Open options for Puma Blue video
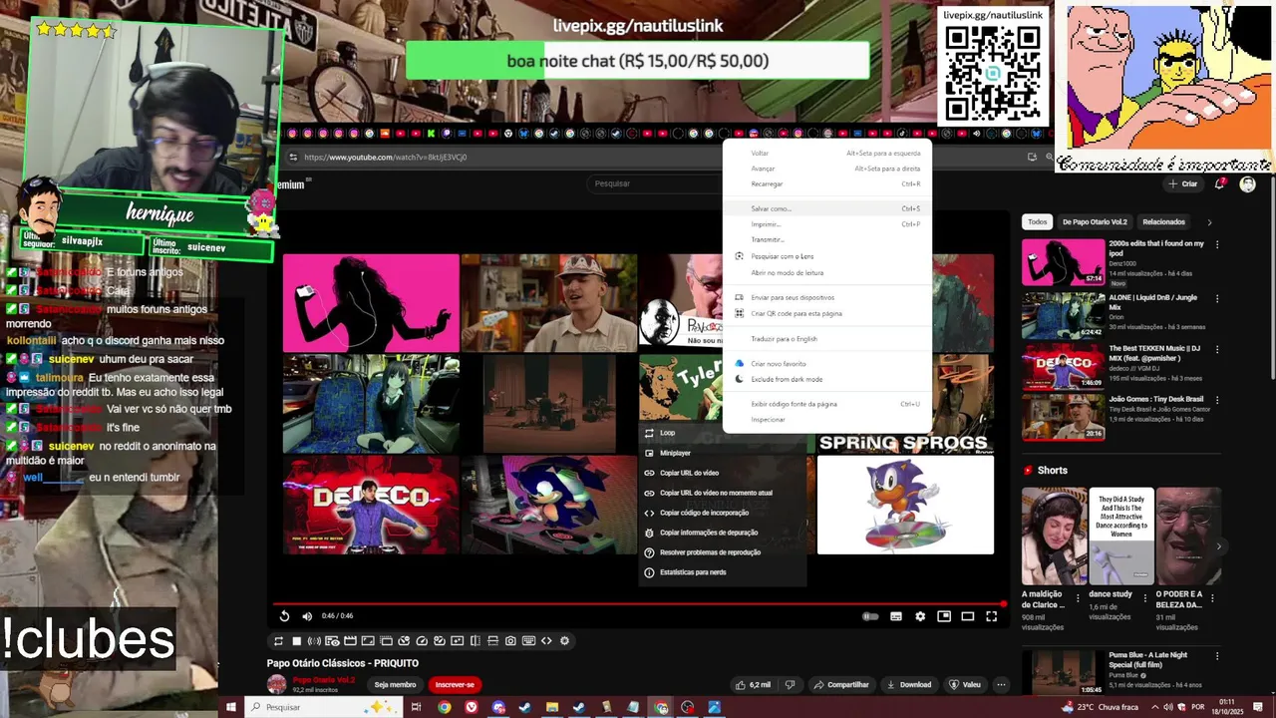The height and width of the screenshot is (718, 1276). [1216, 656]
